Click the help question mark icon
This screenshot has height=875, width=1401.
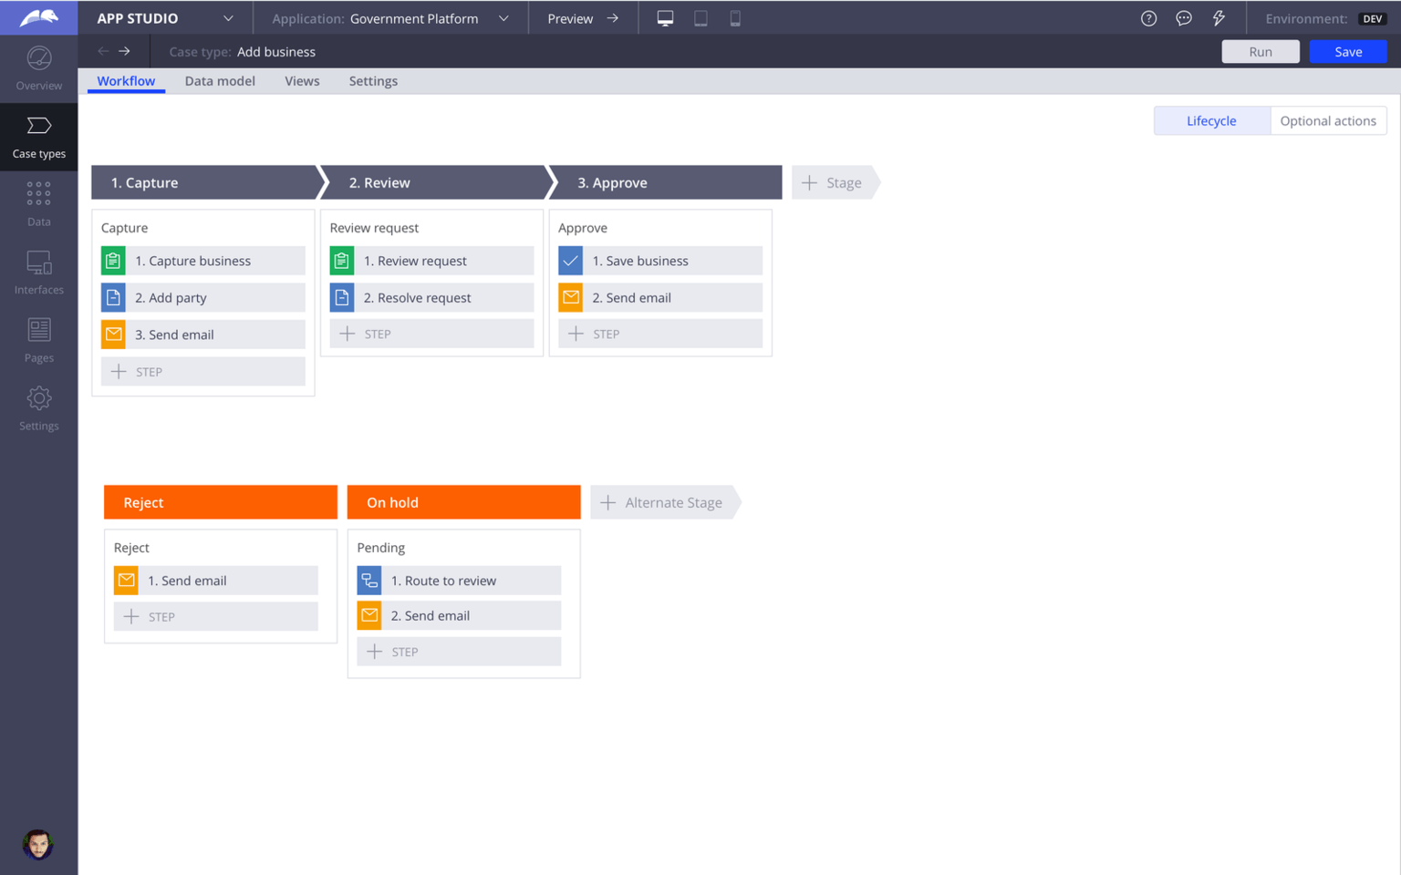(1148, 18)
